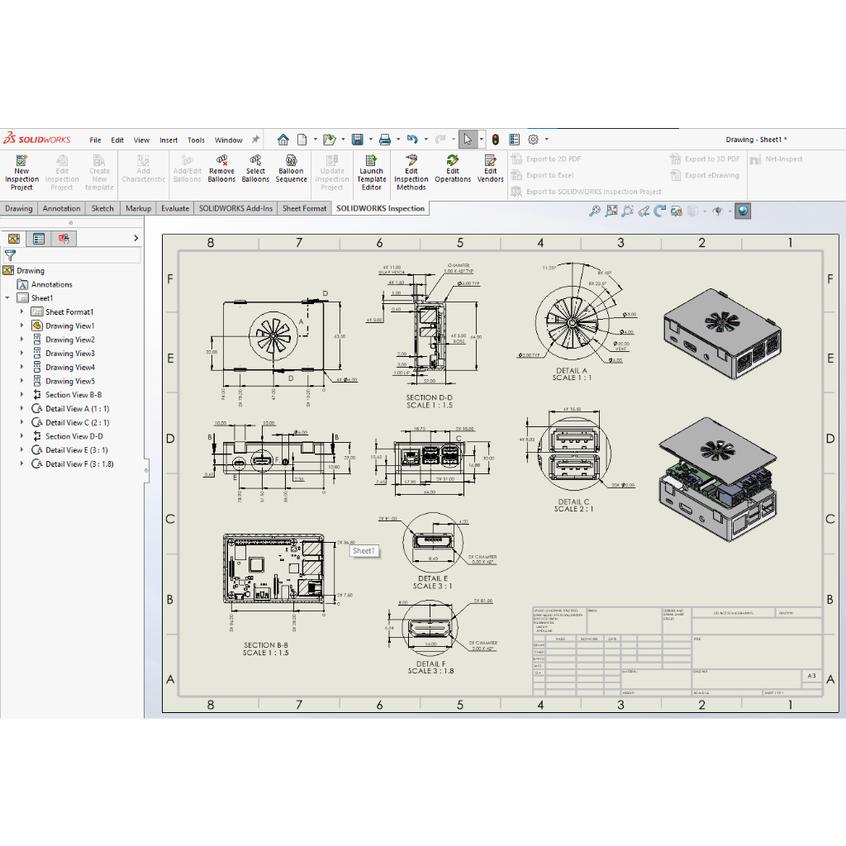Expand Detail View F node

pos(21,464)
